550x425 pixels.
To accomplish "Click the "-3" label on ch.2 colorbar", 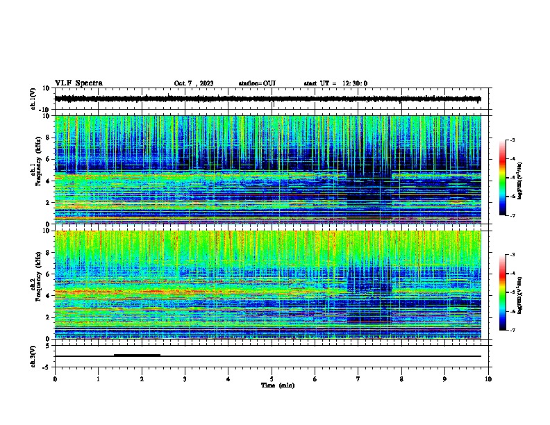I will click(512, 255).
